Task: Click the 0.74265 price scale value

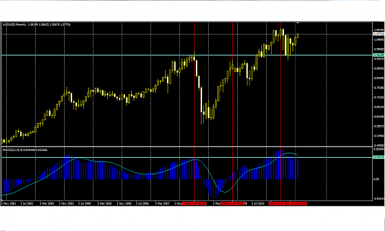Action: pos(379,97)
